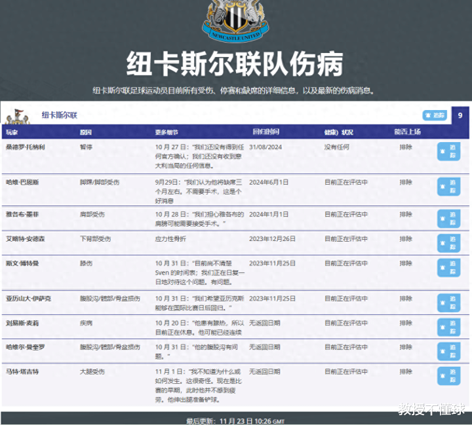
Task: Click the 追踪 follow button in team header
Action: click(x=435, y=115)
